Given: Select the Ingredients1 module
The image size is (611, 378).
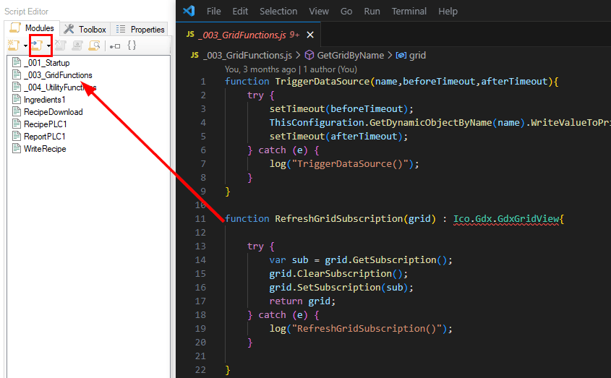Looking at the screenshot, I should pyautogui.click(x=44, y=100).
